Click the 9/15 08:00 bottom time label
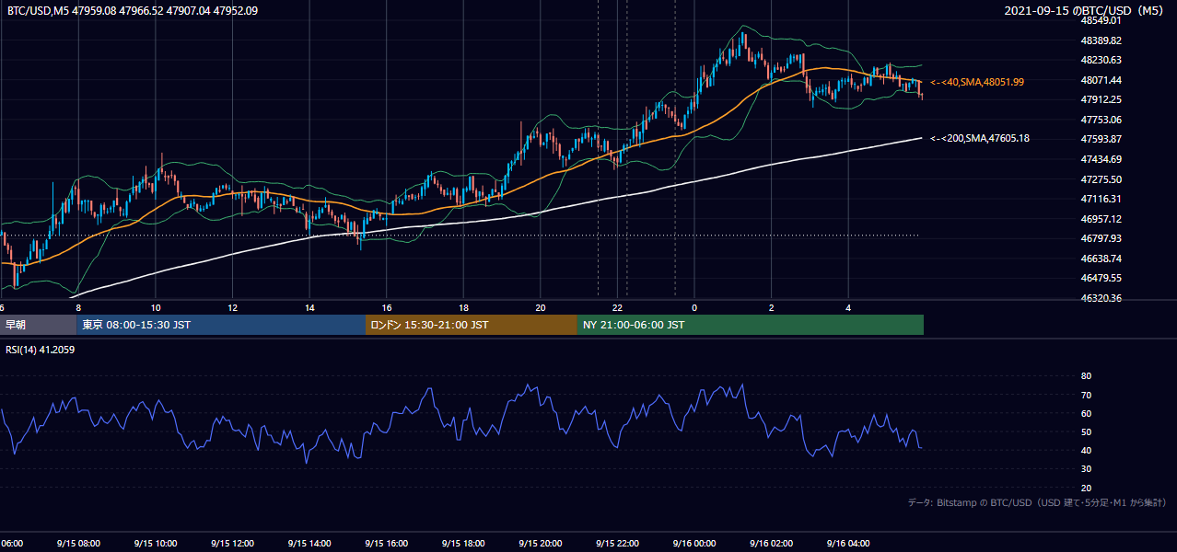Viewport: 1177px width, 552px height. pyautogui.click(x=78, y=543)
